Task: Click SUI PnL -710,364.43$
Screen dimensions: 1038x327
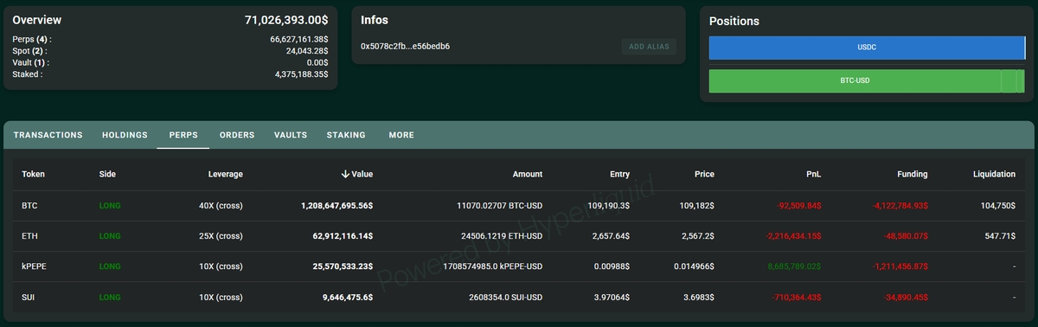Action: (x=797, y=297)
